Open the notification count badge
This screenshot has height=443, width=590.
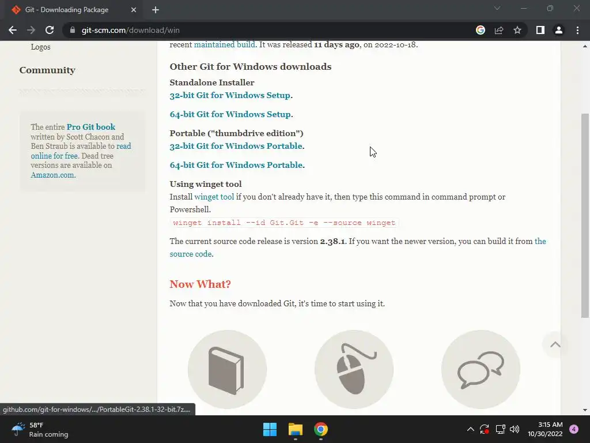574,429
